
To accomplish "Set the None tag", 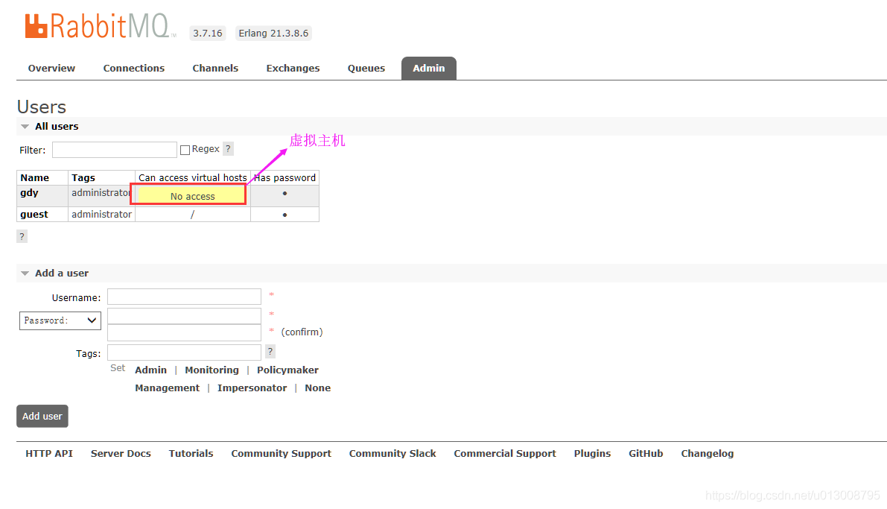I will pos(317,388).
